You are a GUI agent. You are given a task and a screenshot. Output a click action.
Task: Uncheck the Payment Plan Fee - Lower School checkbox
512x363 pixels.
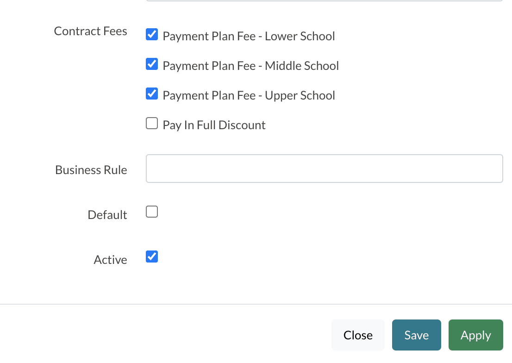(152, 35)
